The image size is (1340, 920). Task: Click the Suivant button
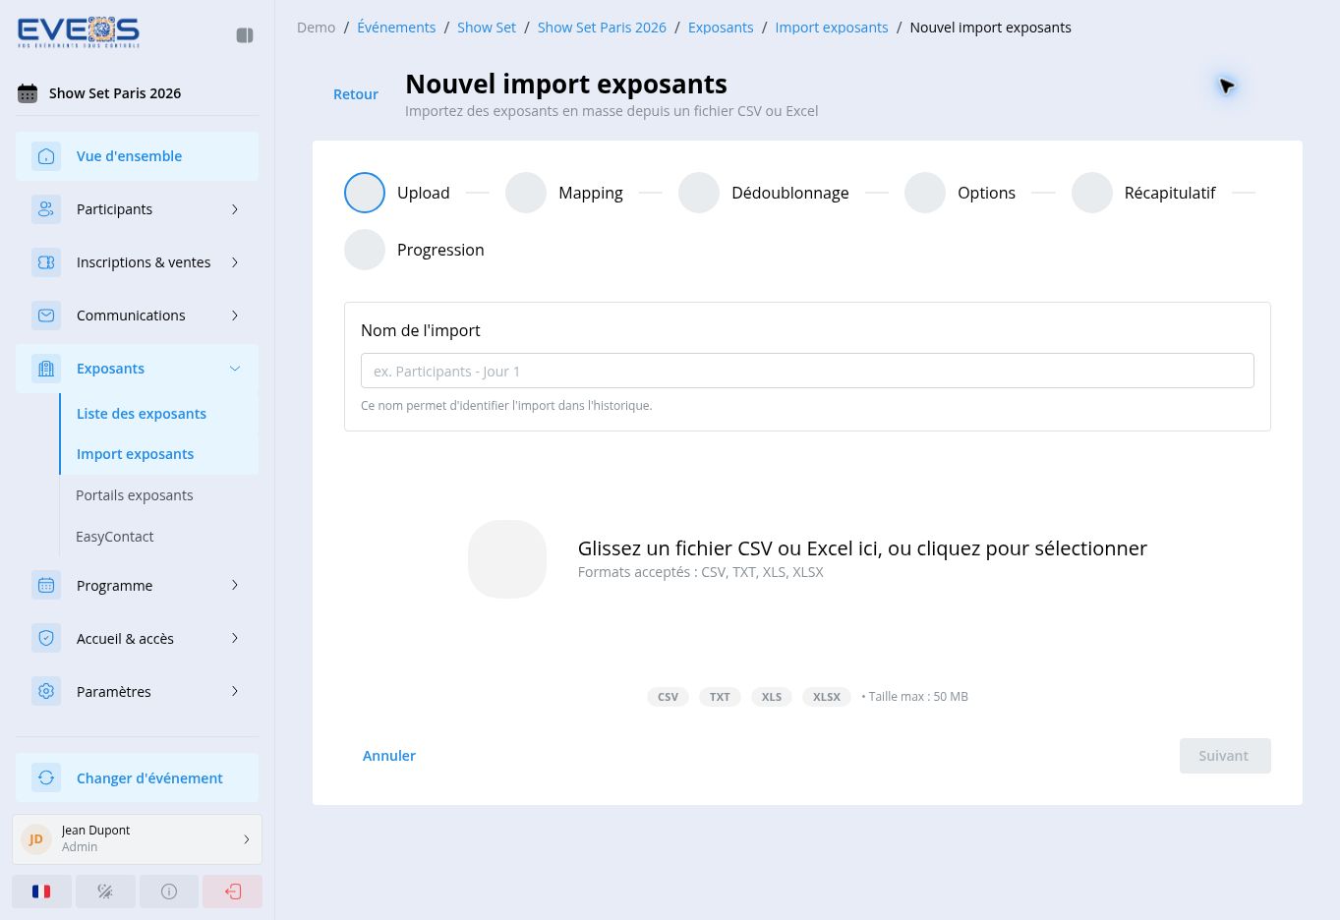click(x=1225, y=756)
